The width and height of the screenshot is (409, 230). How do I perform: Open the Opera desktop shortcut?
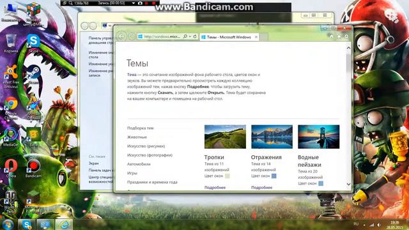pos(11,169)
